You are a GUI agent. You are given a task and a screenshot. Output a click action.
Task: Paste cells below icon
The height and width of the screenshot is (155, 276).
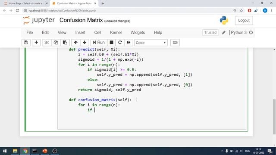coord(65,43)
